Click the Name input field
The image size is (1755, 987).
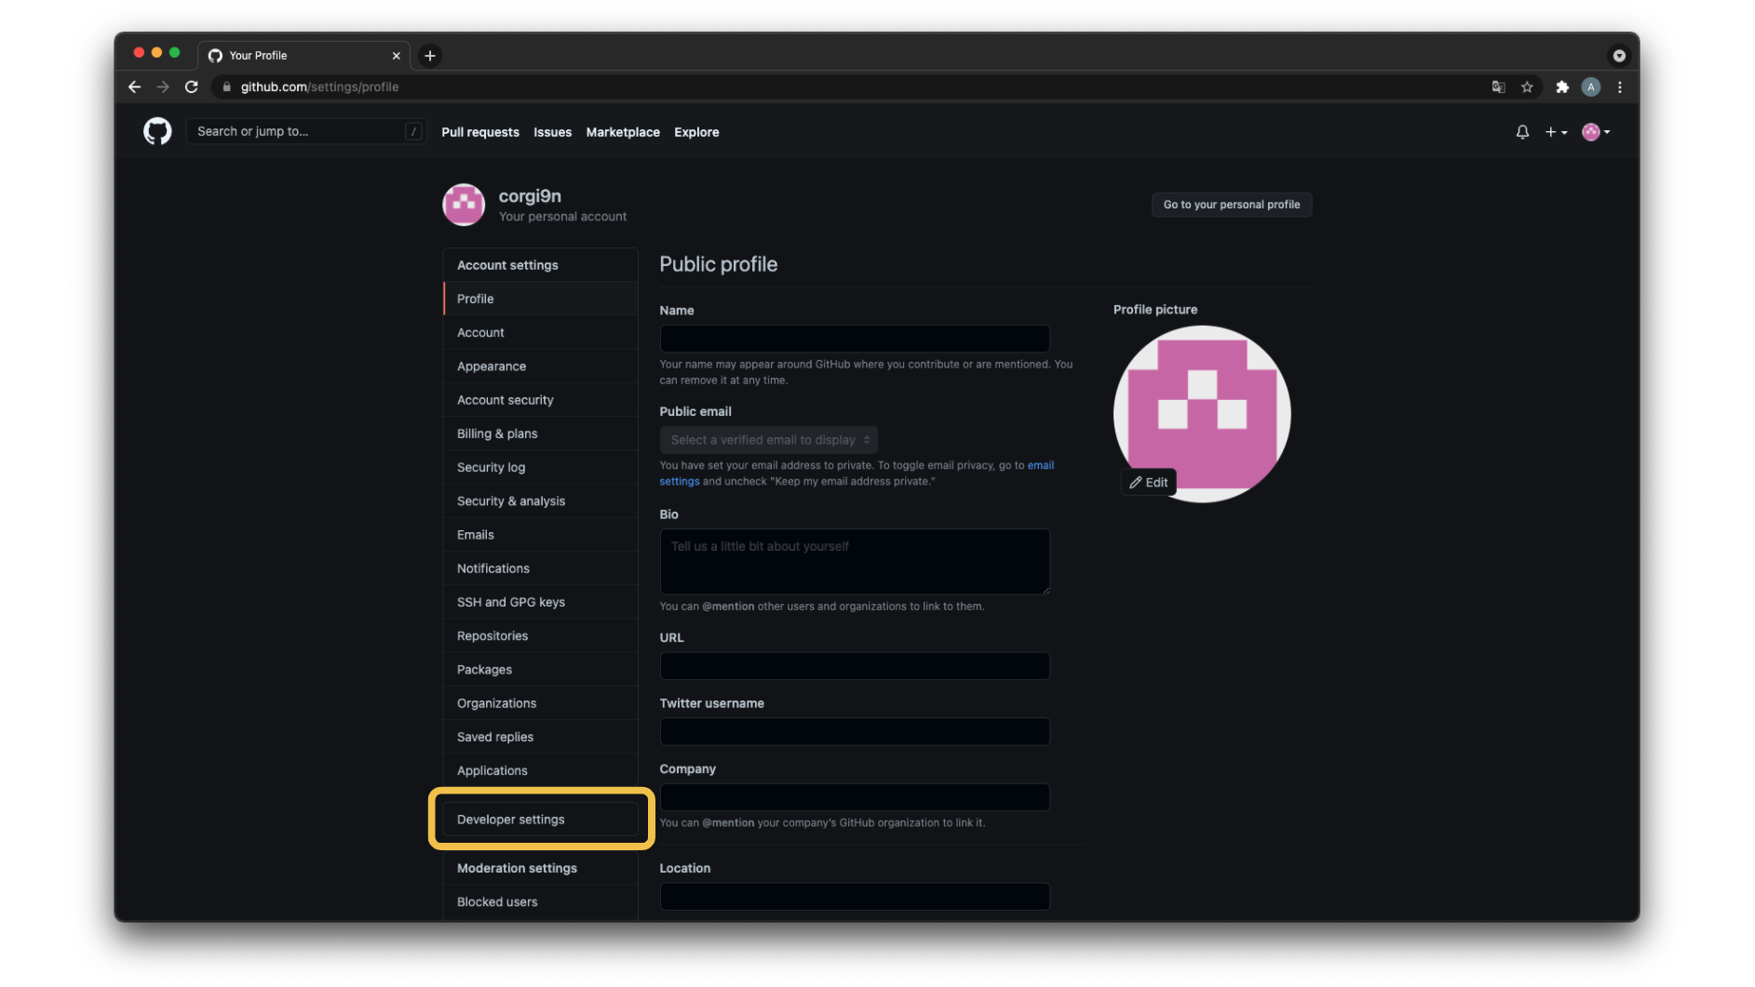point(855,338)
